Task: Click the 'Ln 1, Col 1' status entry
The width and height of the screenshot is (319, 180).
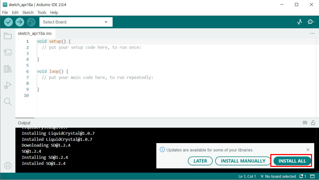Action: point(247,176)
